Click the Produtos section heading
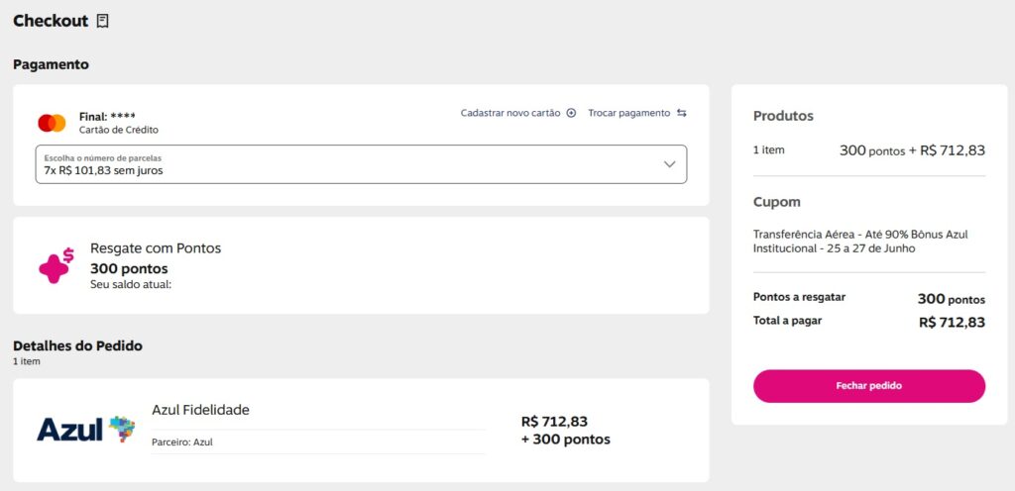Image resolution: width=1015 pixels, height=491 pixels. pos(783,116)
